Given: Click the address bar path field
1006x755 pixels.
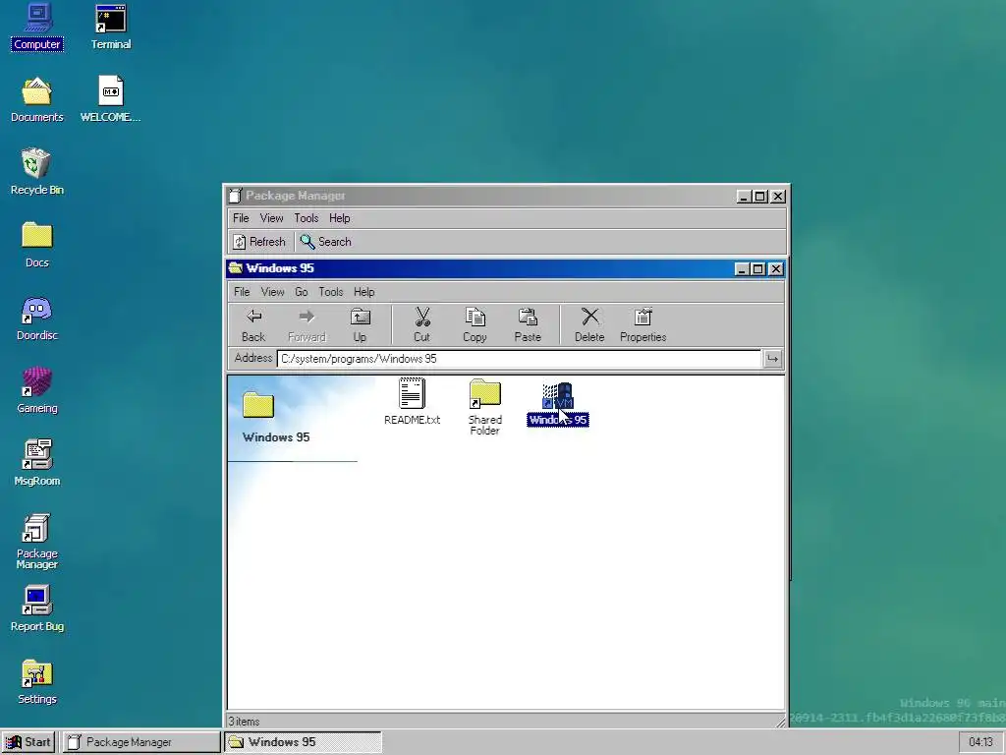Looking at the screenshot, I should click(x=519, y=359).
